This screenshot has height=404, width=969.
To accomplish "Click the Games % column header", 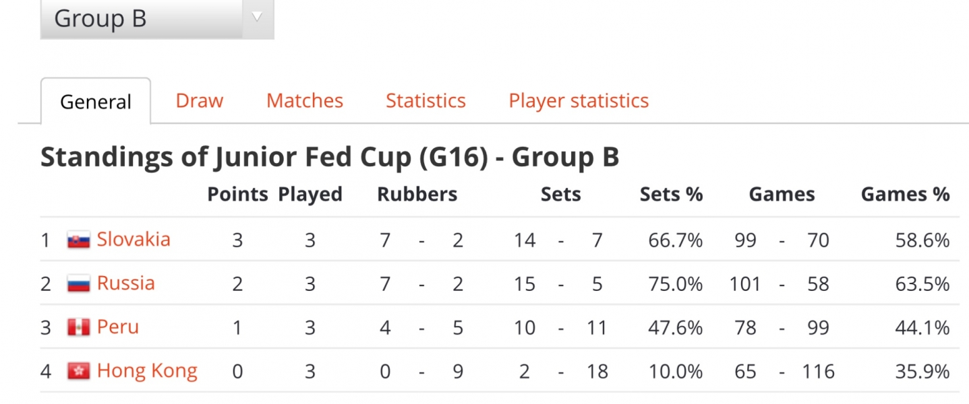I will 905,195.
